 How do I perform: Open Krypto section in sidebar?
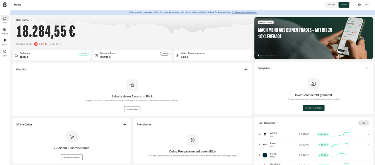[x=5, y=42]
